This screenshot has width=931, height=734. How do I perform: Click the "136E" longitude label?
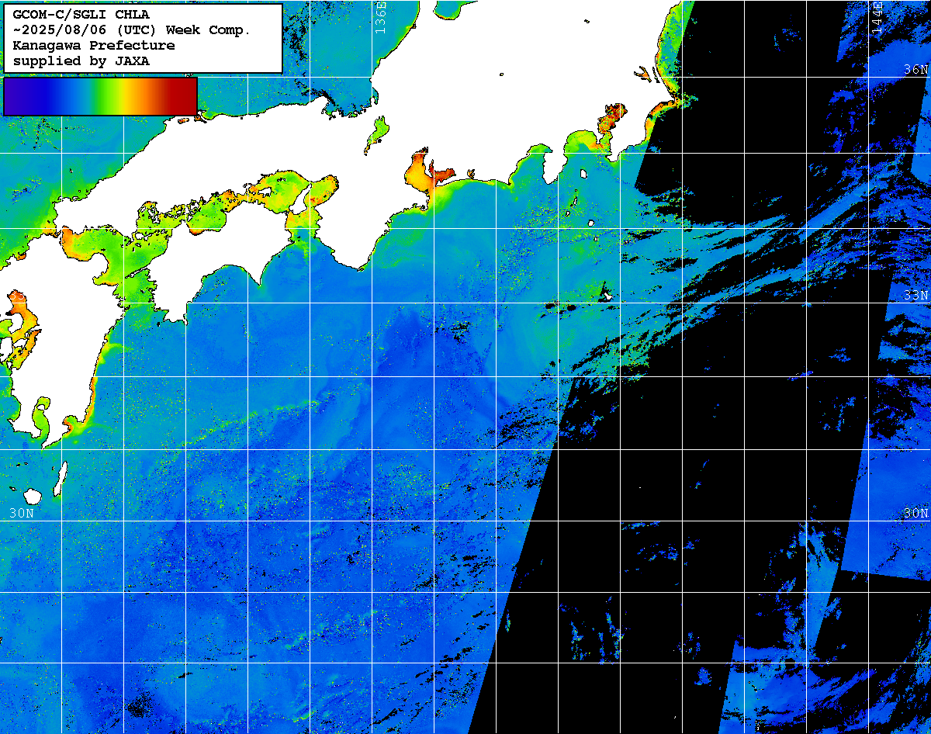click(380, 17)
